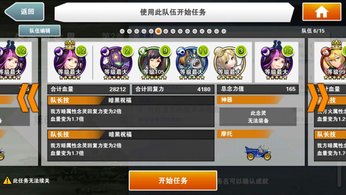The height and width of the screenshot is (195, 346).
Task: Open the first 队长技 暗黑祝福 header
Action: pyautogui.click(x=131, y=100)
